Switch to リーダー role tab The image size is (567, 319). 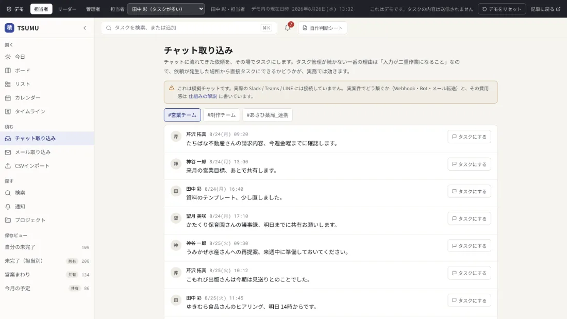pyautogui.click(x=67, y=9)
